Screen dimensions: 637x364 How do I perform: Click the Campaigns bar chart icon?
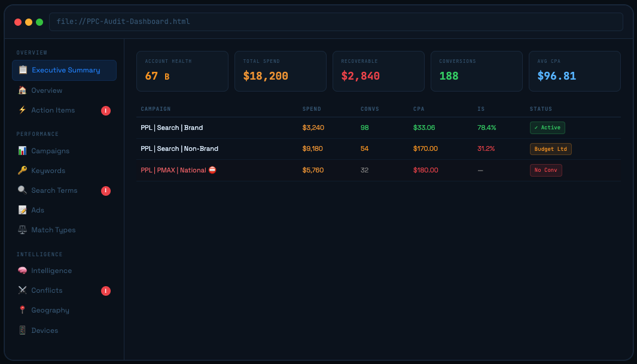tap(23, 151)
